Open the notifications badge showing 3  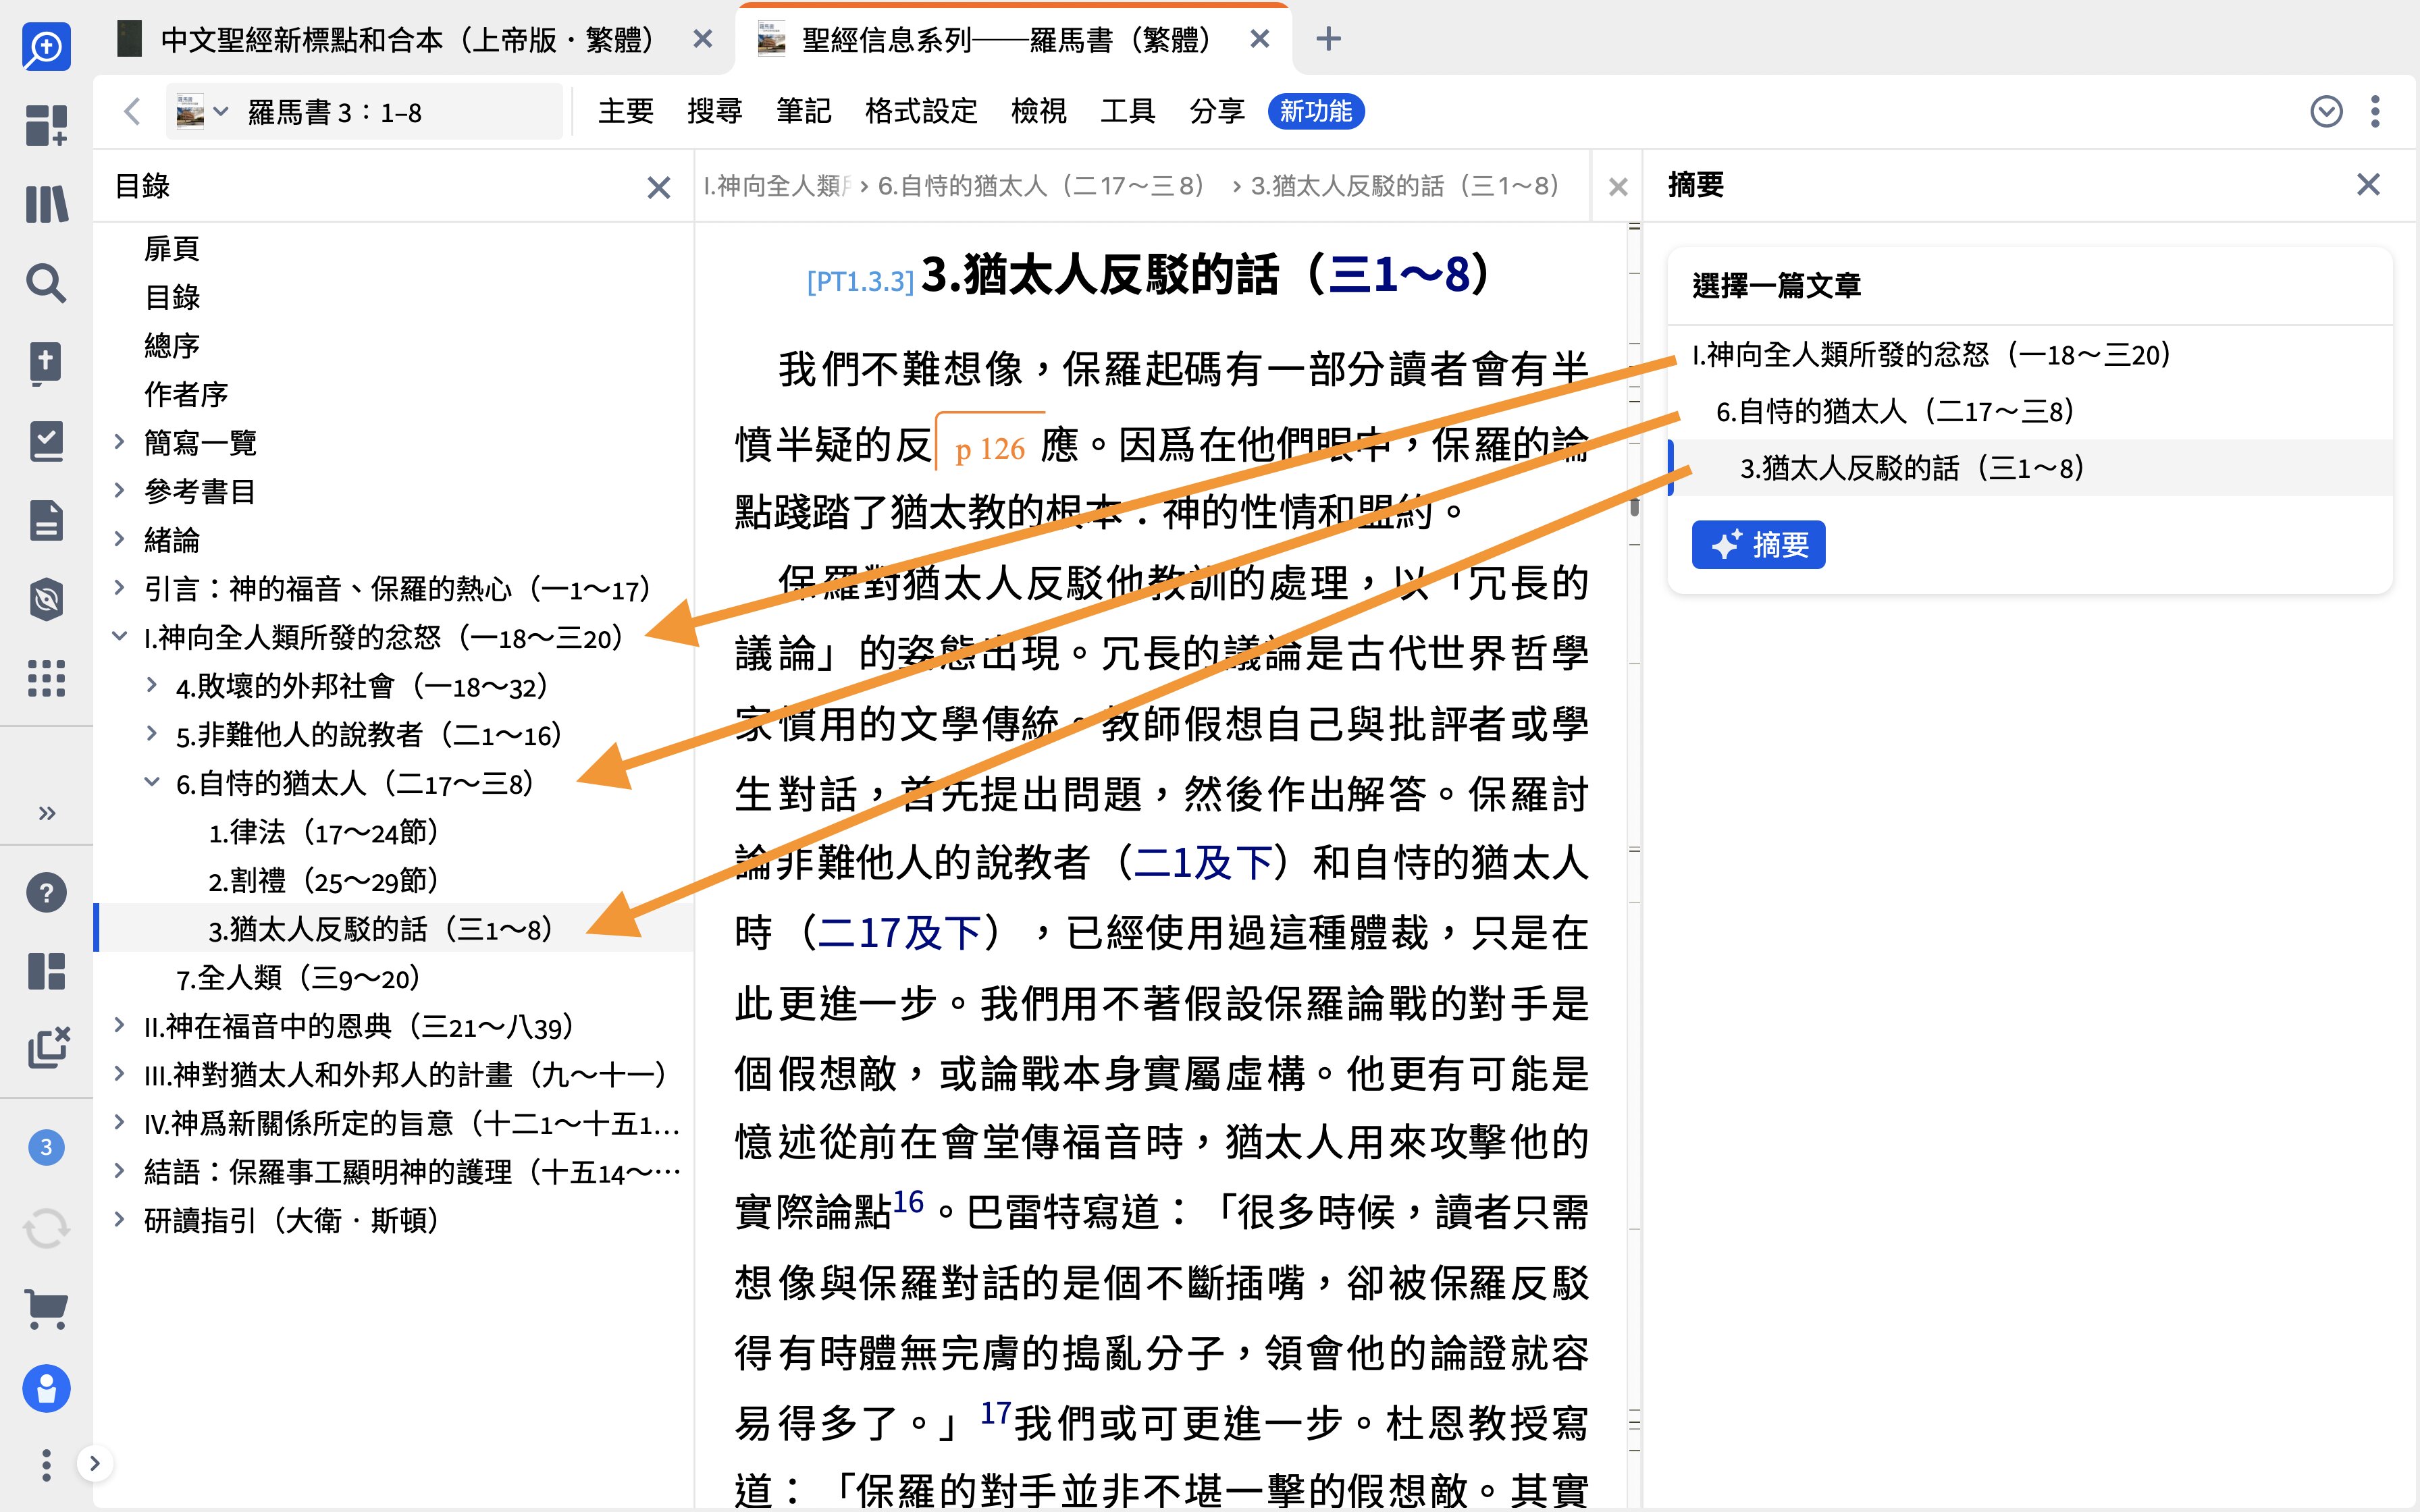[x=46, y=1147]
